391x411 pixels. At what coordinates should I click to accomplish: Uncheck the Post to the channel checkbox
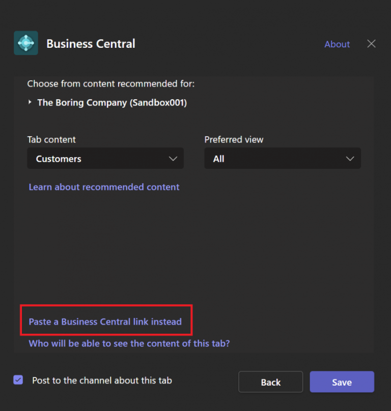point(18,380)
